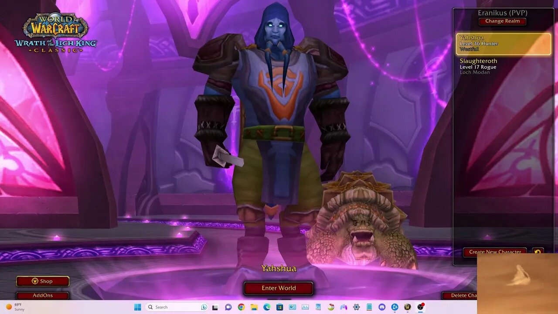
Task: Open Google Chrome from the taskbar
Action: coord(241,307)
